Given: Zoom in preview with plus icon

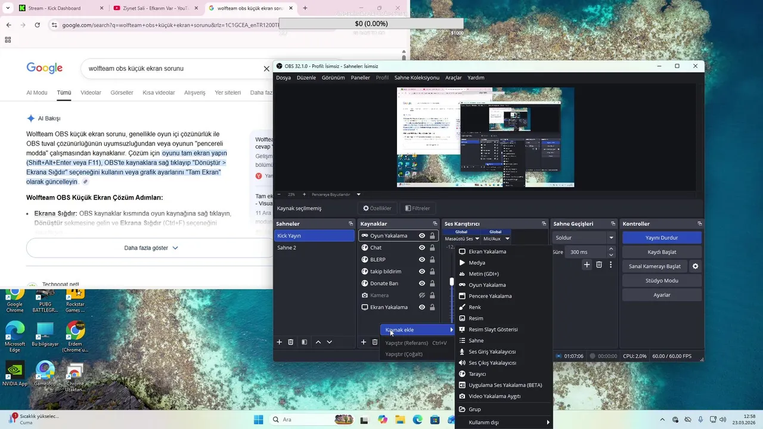Looking at the screenshot, I should pyautogui.click(x=304, y=194).
